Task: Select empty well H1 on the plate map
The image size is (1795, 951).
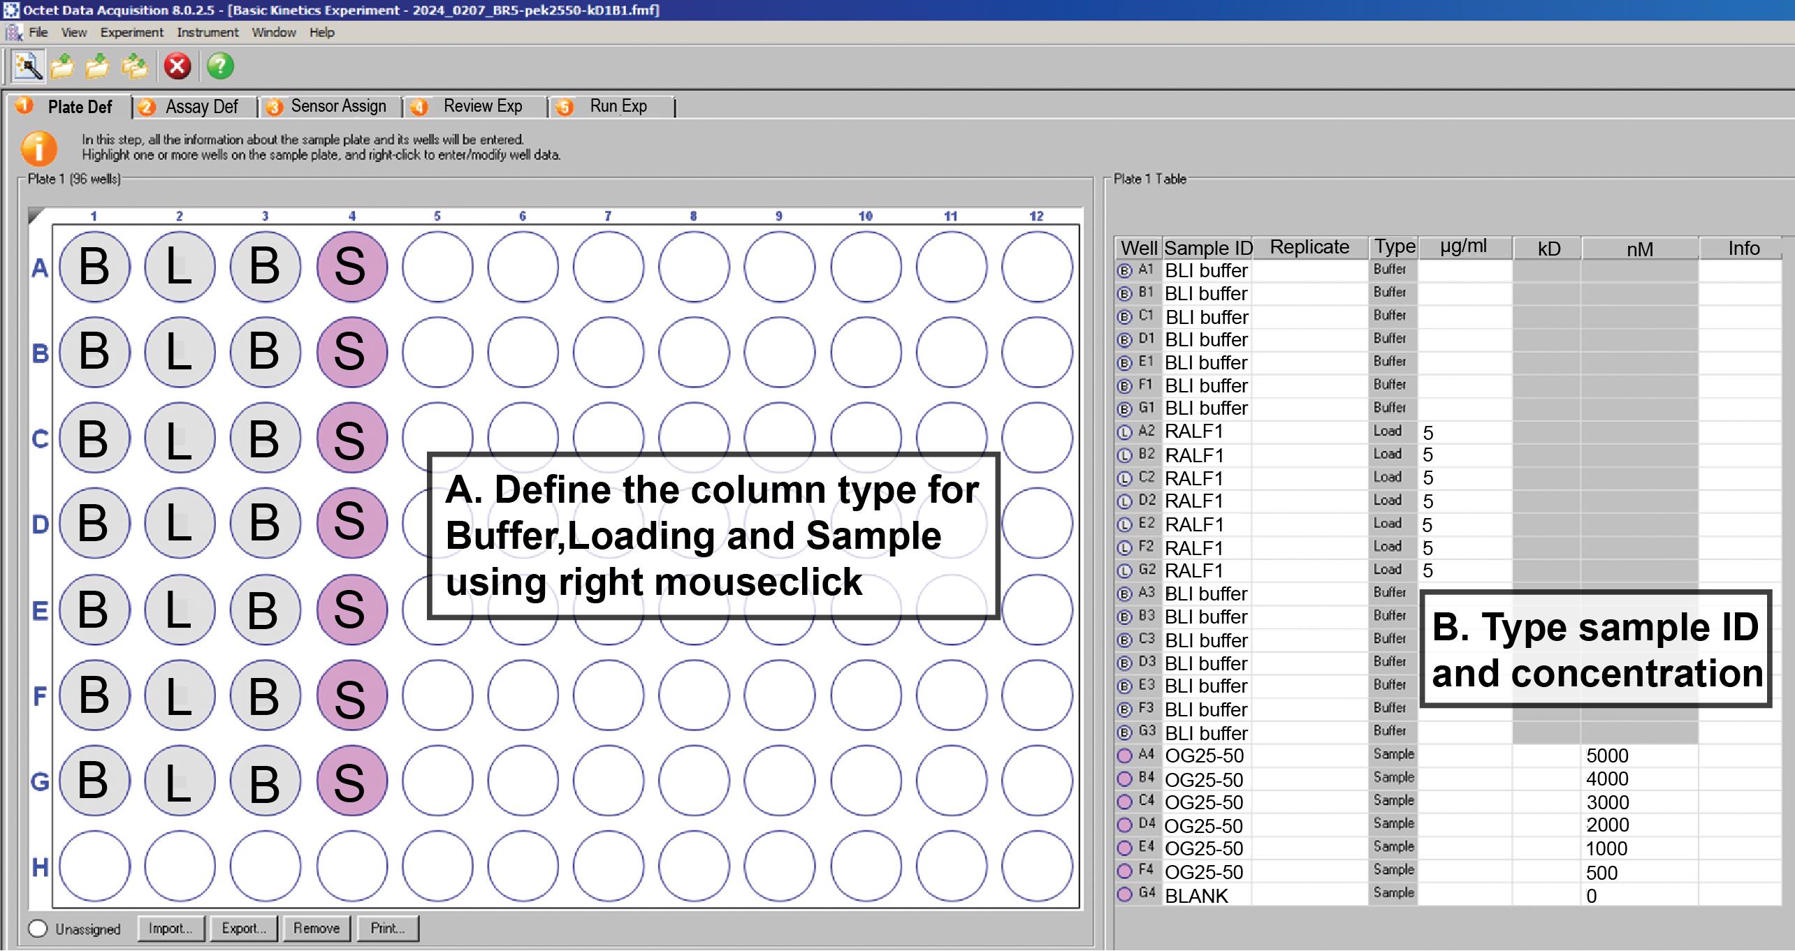Action: point(94,867)
